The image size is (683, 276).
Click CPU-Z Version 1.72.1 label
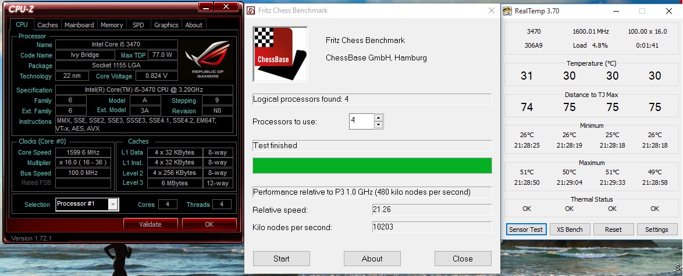pos(31,238)
